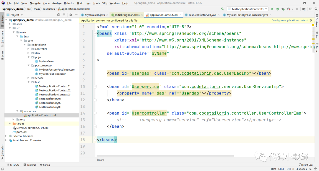This screenshot has width=319, height=171.
Task: Expand the controller package folder
Action: click(x=29, y=49)
